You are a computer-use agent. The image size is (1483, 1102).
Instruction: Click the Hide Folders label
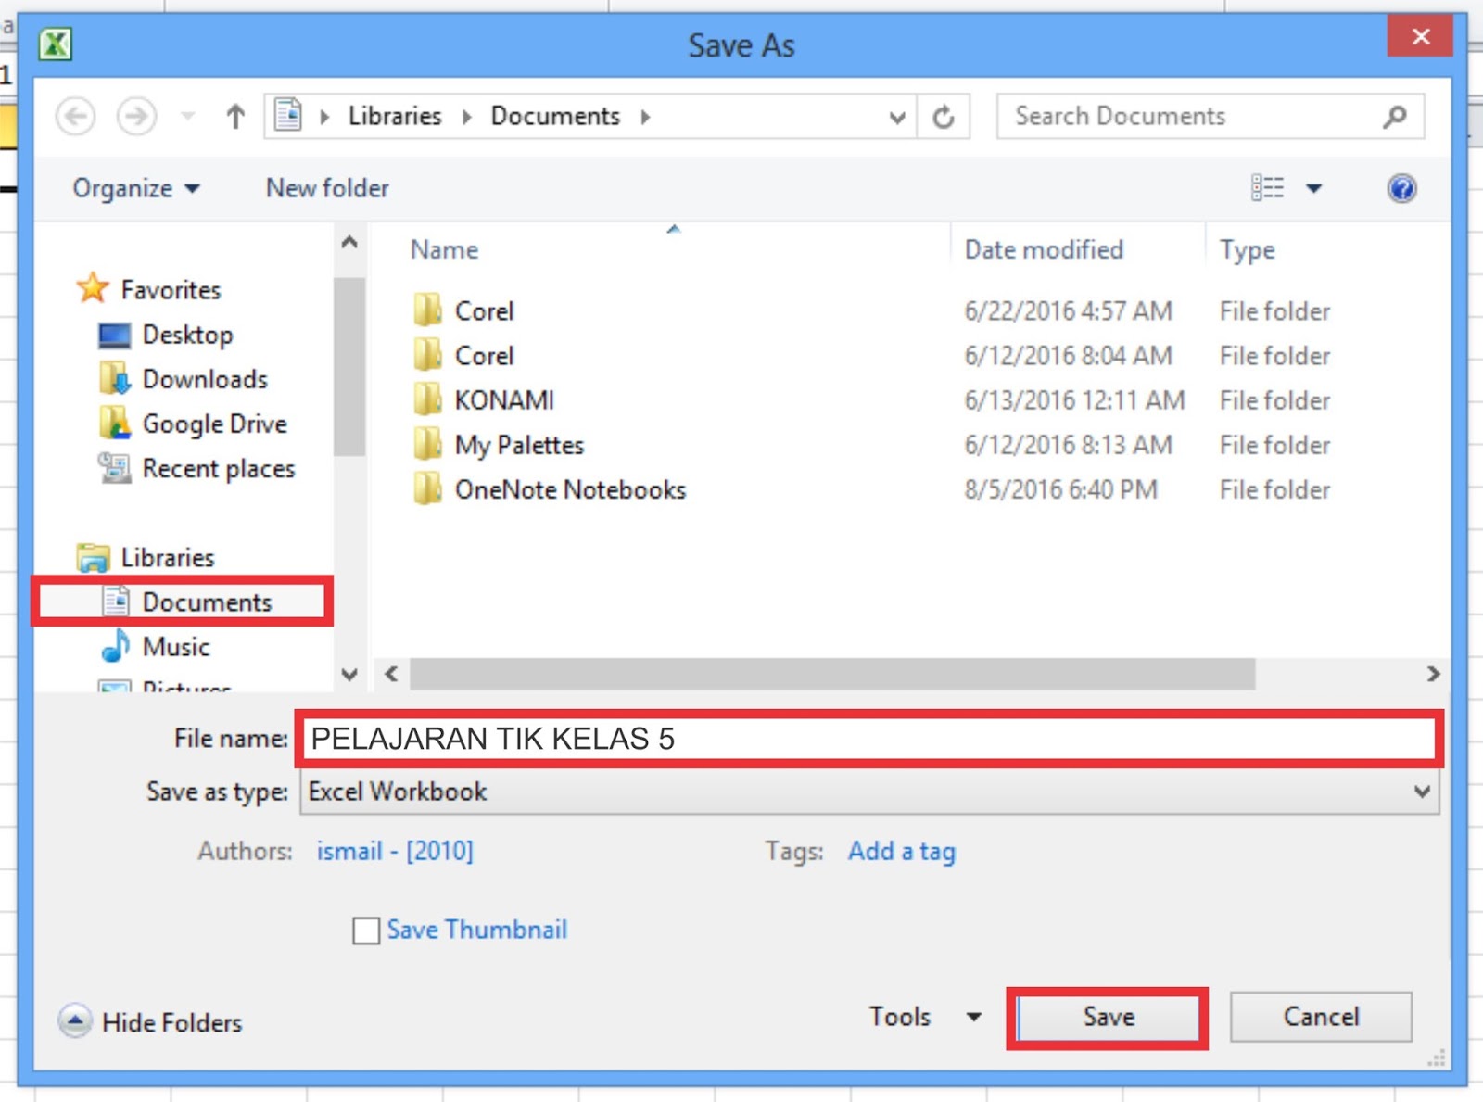172,1022
